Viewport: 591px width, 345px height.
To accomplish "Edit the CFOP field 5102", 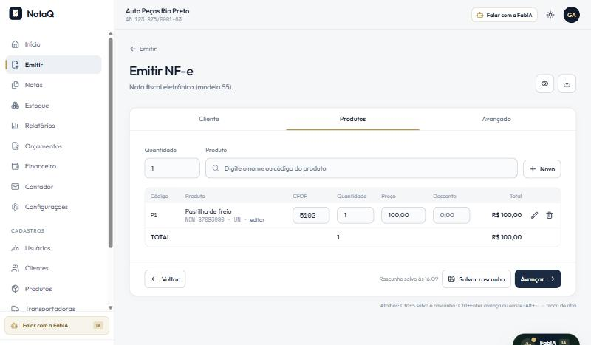I will click(x=311, y=215).
